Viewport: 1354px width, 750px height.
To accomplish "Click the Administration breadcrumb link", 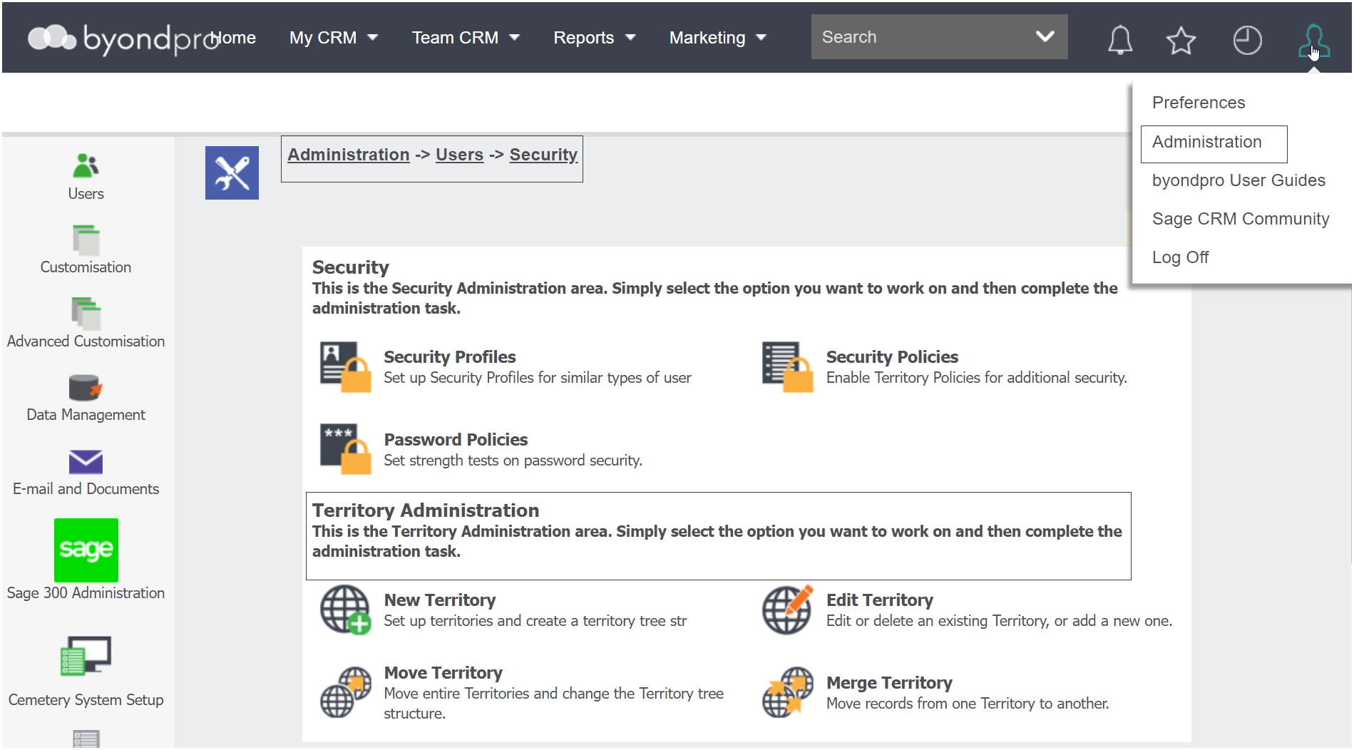I will [348, 155].
